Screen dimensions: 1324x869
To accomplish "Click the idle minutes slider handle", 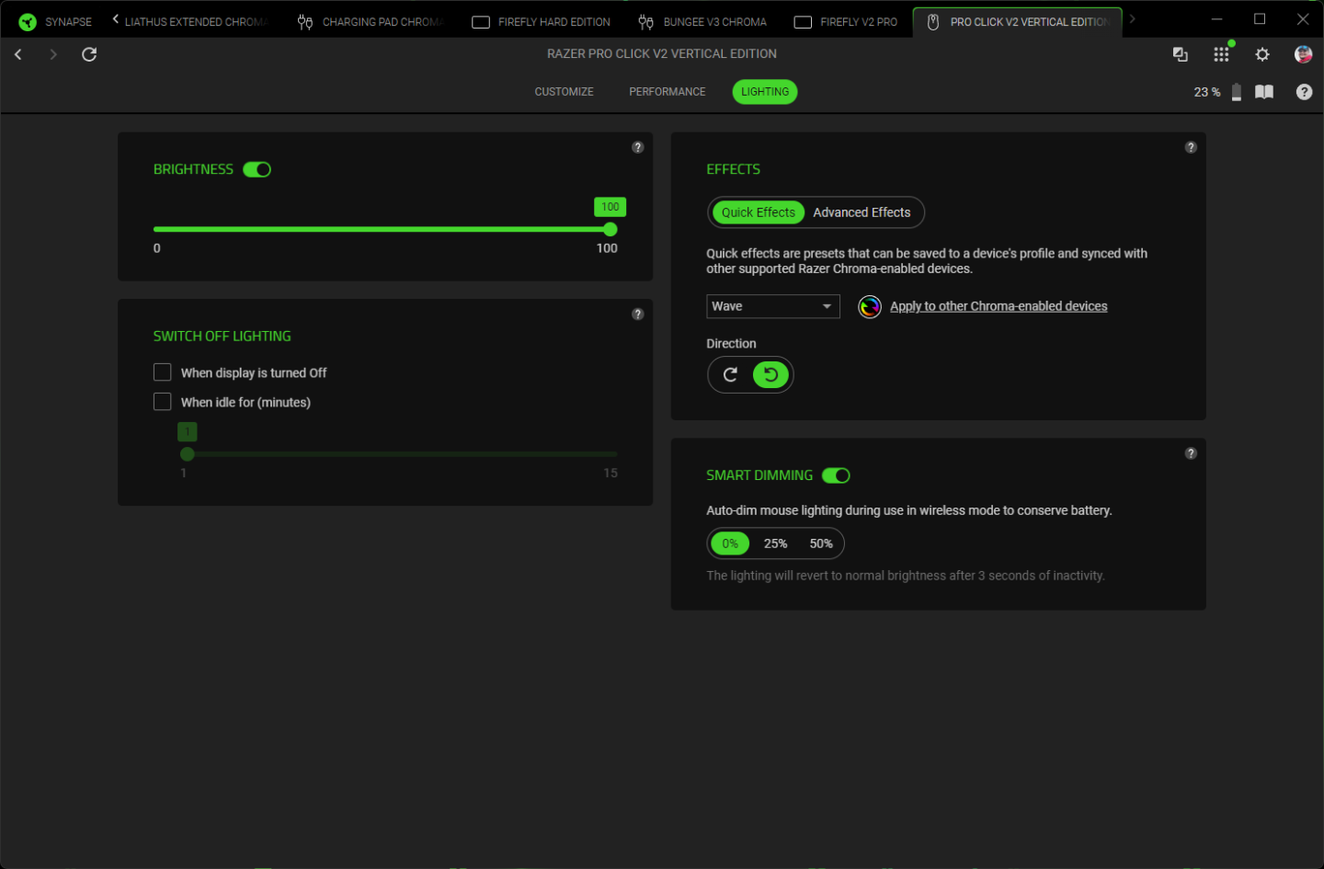I will point(188,454).
